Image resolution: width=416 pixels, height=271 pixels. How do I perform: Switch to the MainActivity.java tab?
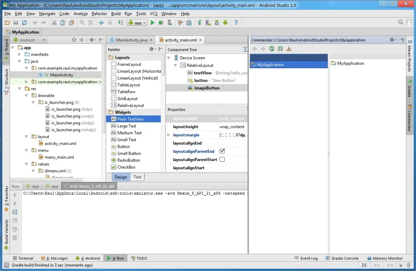[x=131, y=40]
